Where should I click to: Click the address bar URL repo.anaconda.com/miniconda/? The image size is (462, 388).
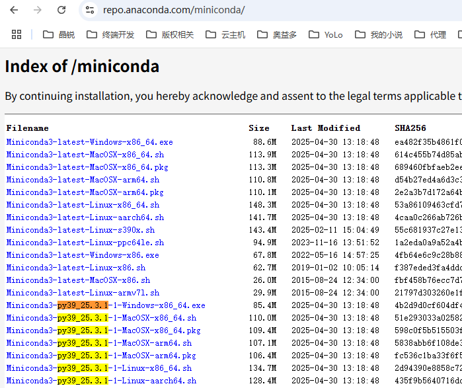pos(174,10)
